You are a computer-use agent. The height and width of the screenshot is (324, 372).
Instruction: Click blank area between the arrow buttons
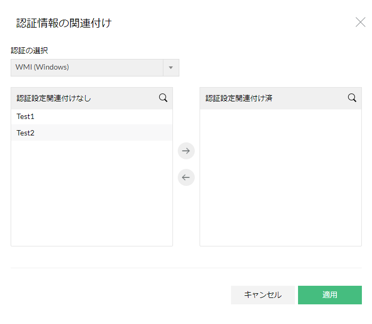186,164
